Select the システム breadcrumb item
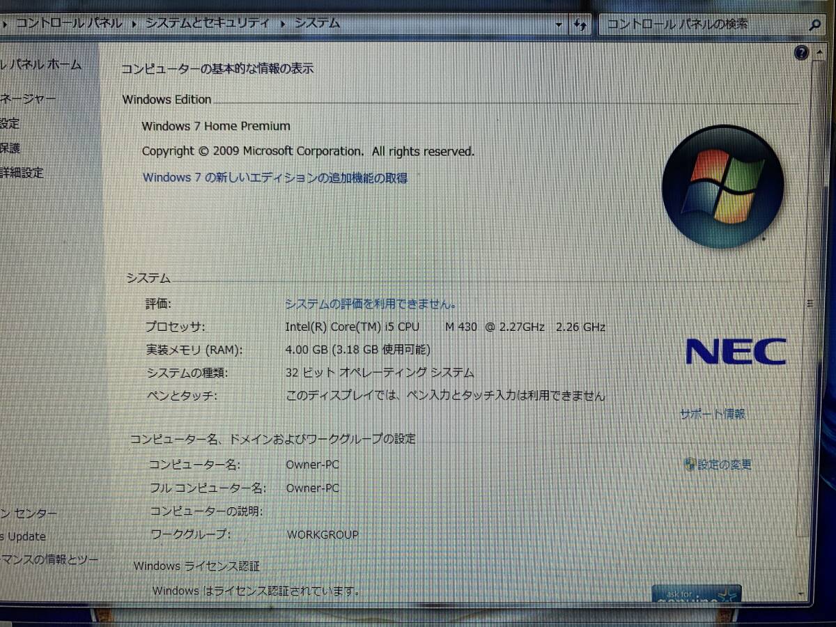 pos(316,24)
